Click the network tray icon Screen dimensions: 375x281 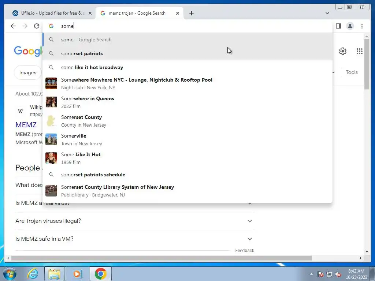[x=329, y=274]
